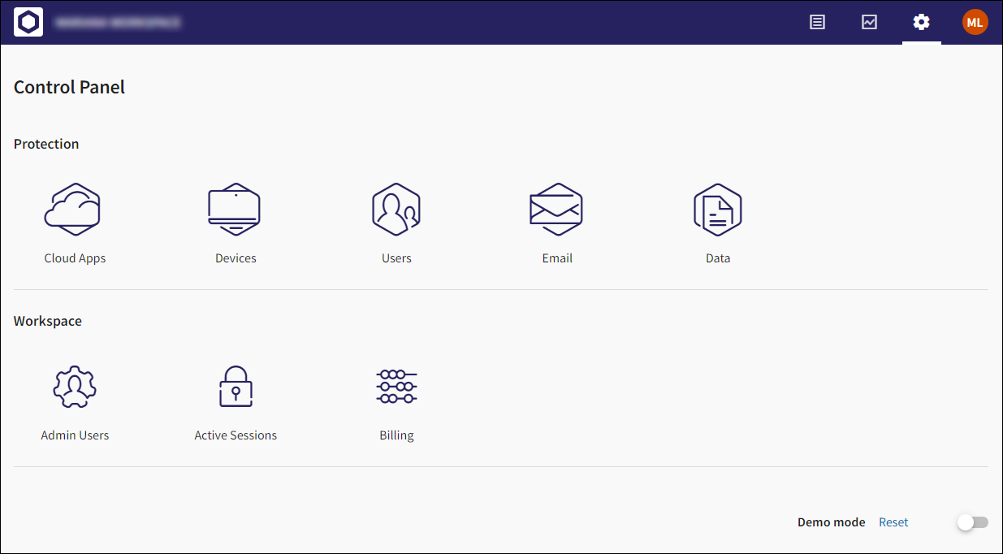Open the Data document icon

pyautogui.click(x=718, y=210)
